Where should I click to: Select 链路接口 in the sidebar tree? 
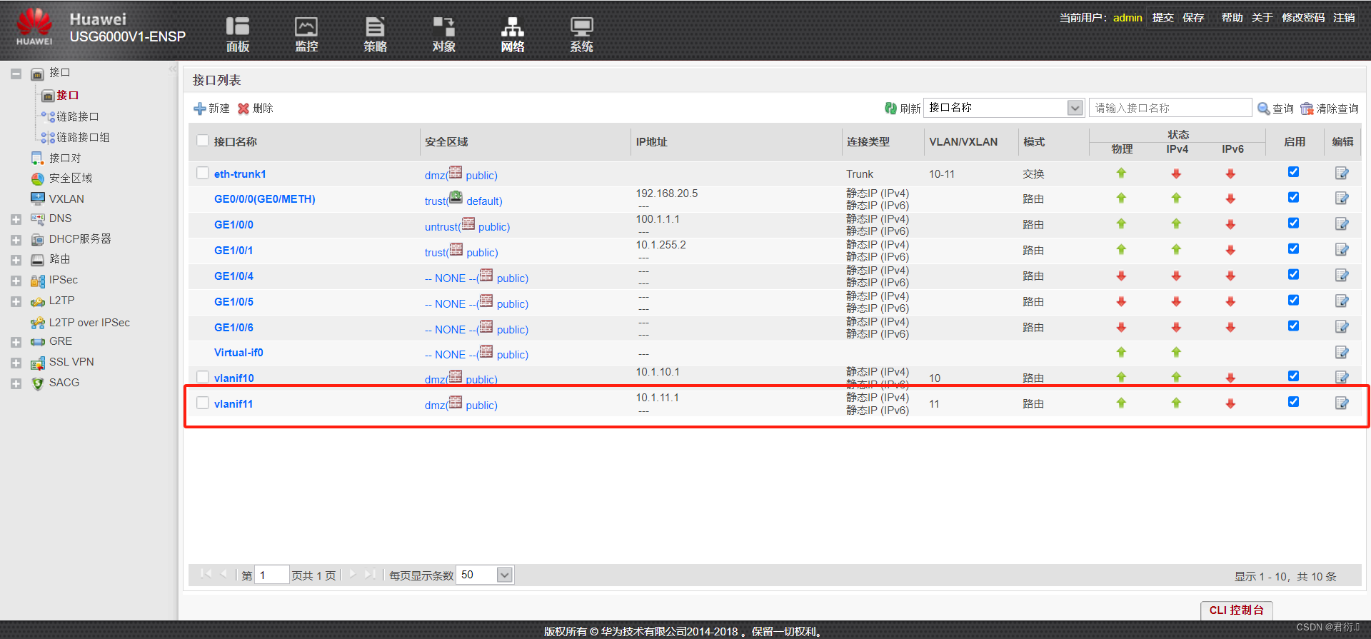(77, 116)
